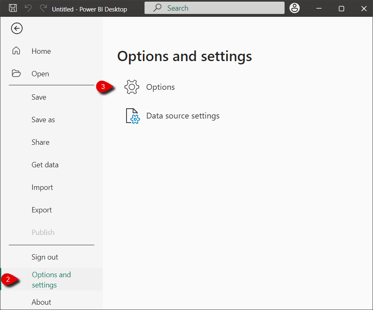Click the Redo arrow icon

(43, 8)
